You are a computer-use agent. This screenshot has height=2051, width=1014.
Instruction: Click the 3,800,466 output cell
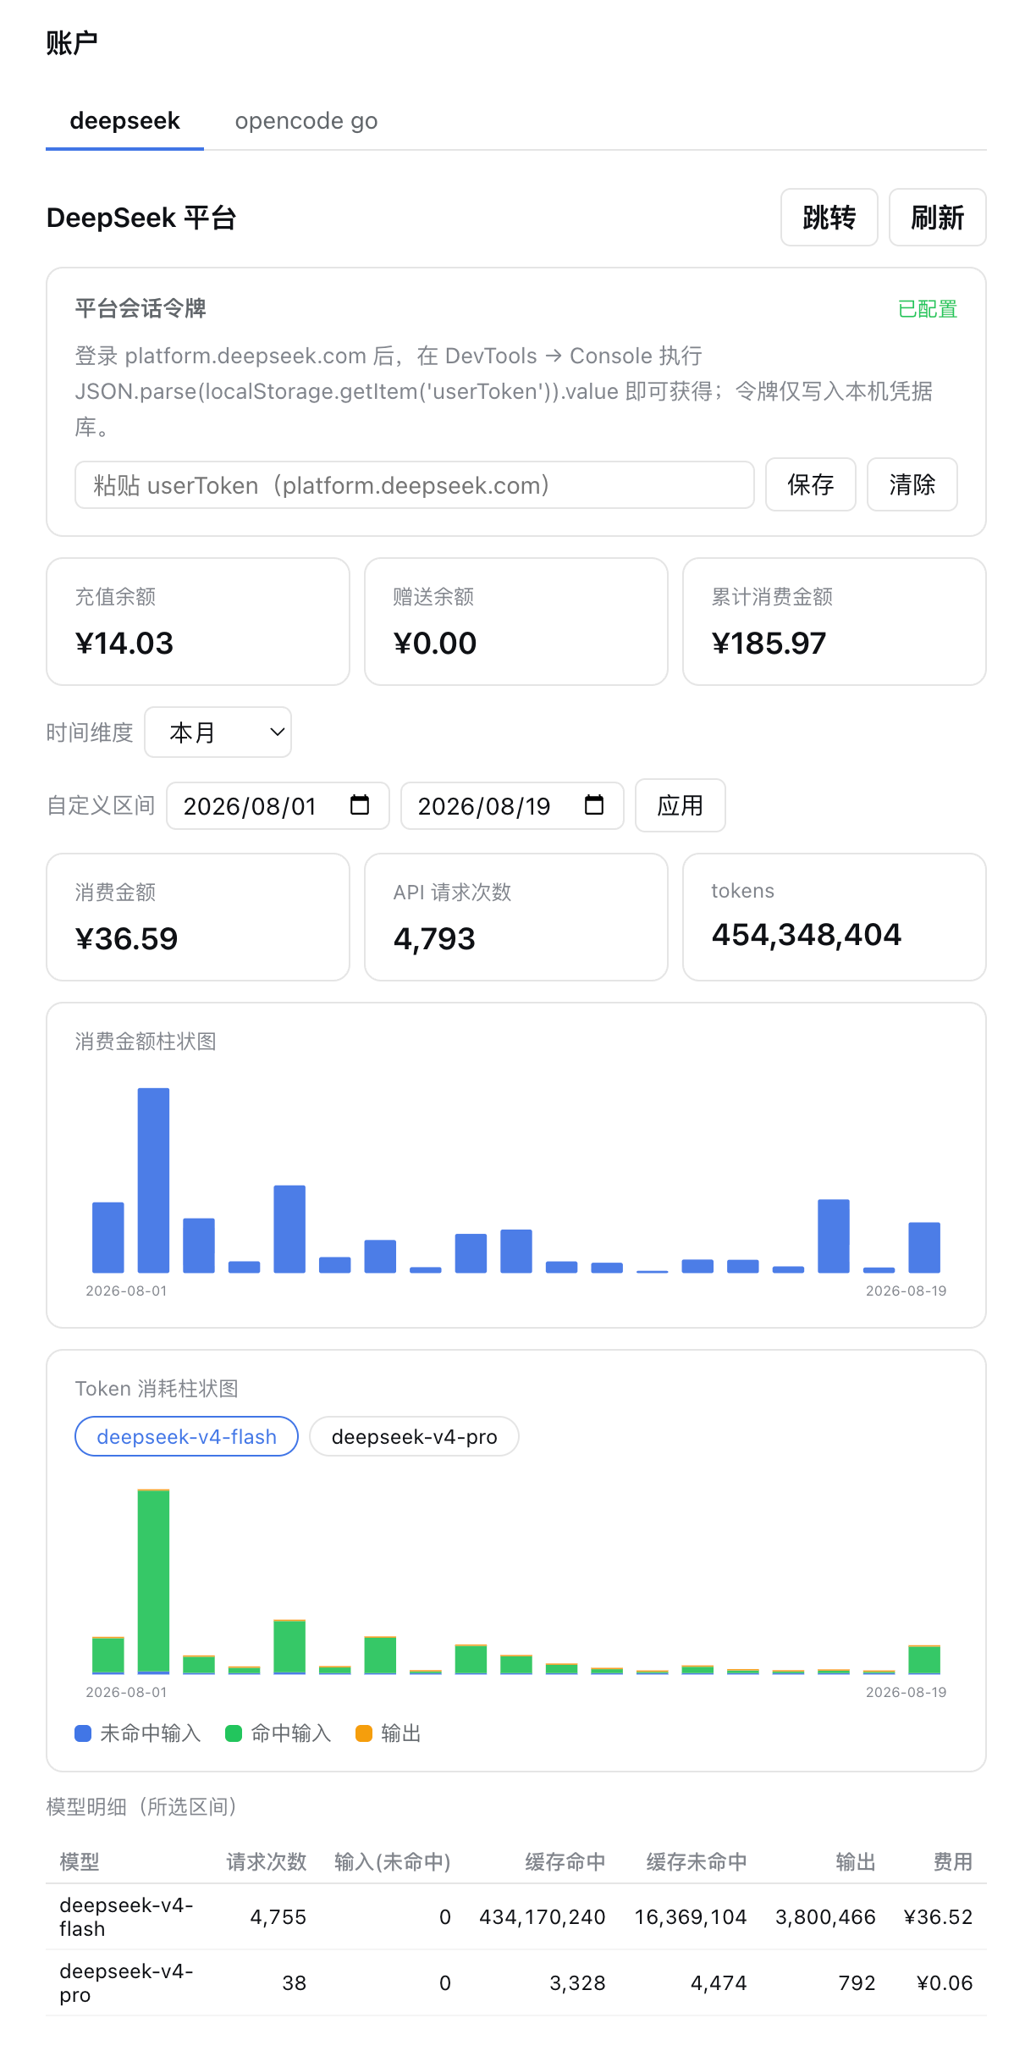point(825,1917)
